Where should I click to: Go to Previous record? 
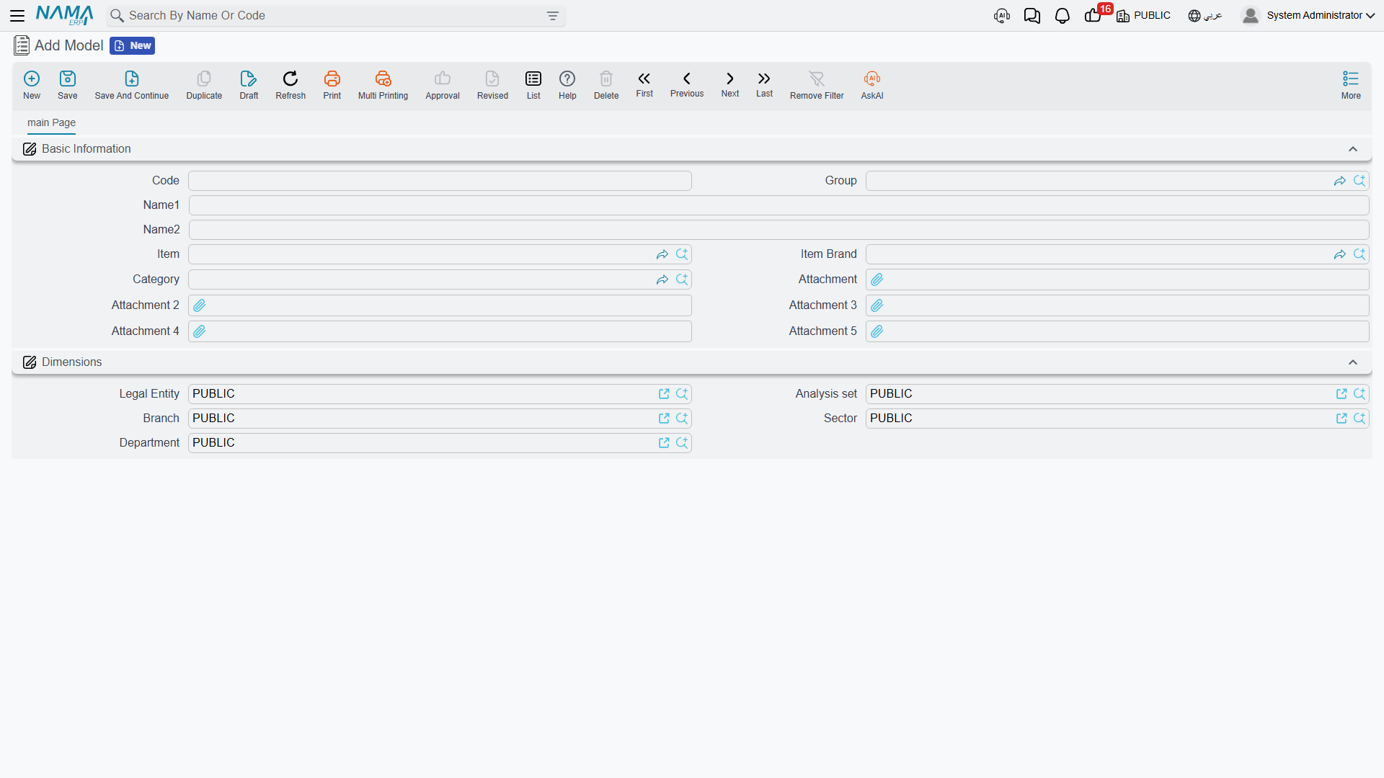(x=687, y=84)
